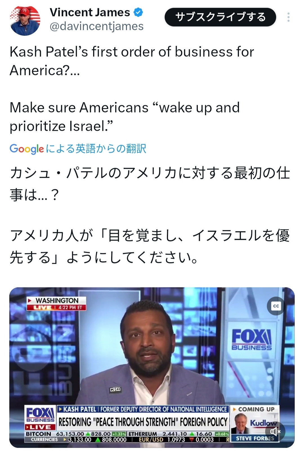Click the Coming Up Kudlow panel
Viewport: 304px width, 453px height.
[255, 423]
